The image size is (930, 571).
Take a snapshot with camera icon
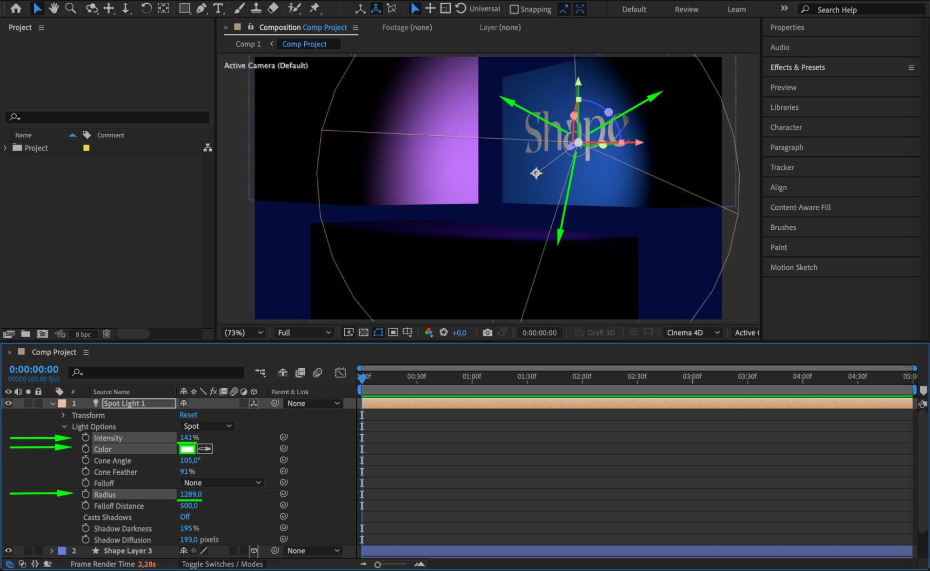(487, 332)
